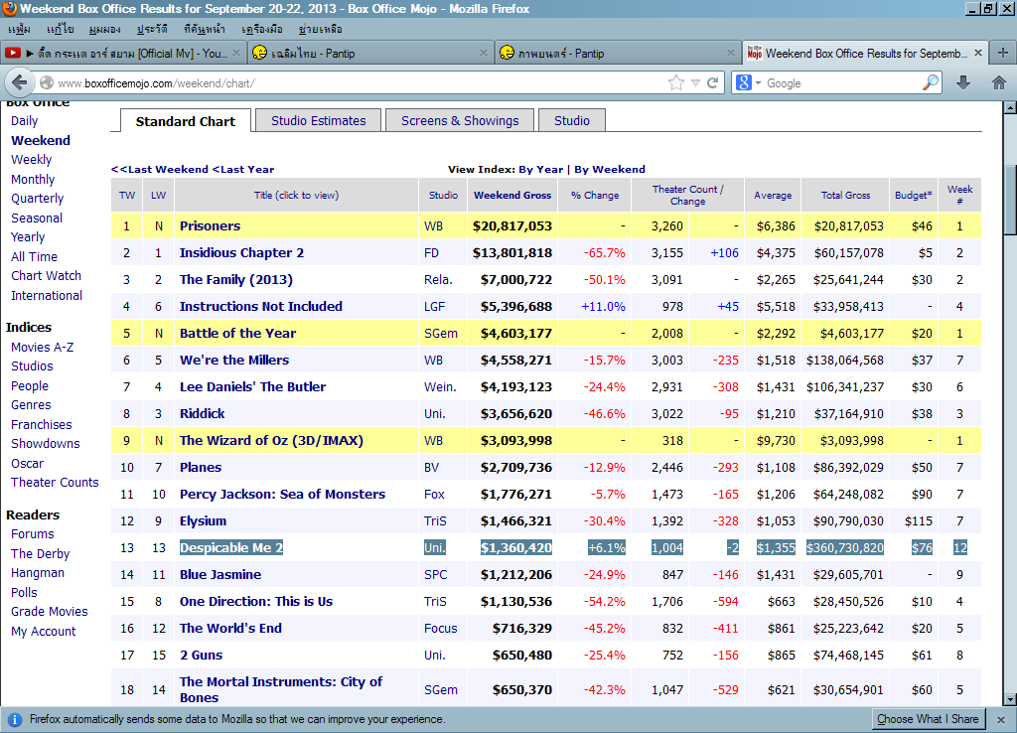Viewport: 1017px width, 733px height.
Task: Open the Daily box office sidebar link
Action: 25,120
